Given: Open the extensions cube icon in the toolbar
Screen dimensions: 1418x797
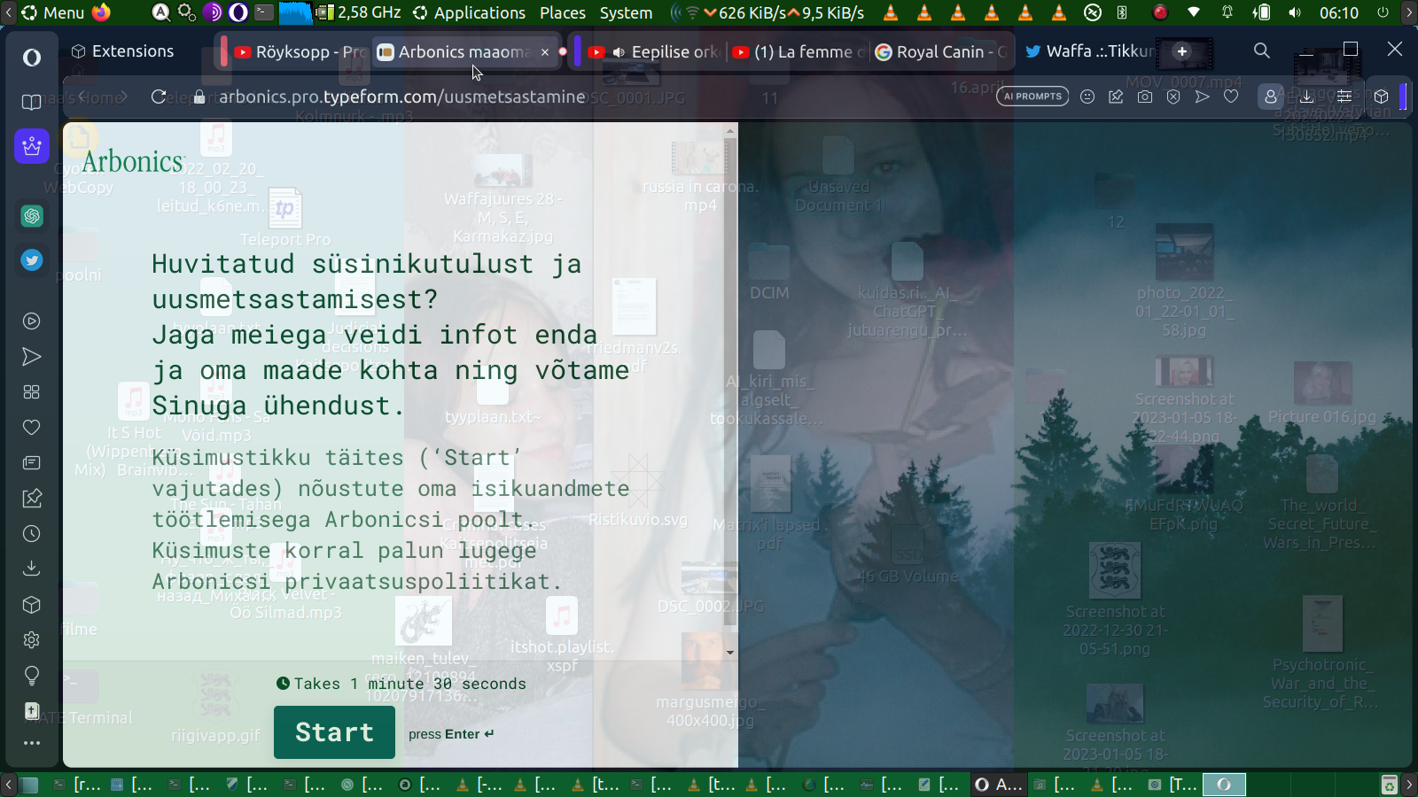Looking at the screenshot, I should pos(1381,97).
